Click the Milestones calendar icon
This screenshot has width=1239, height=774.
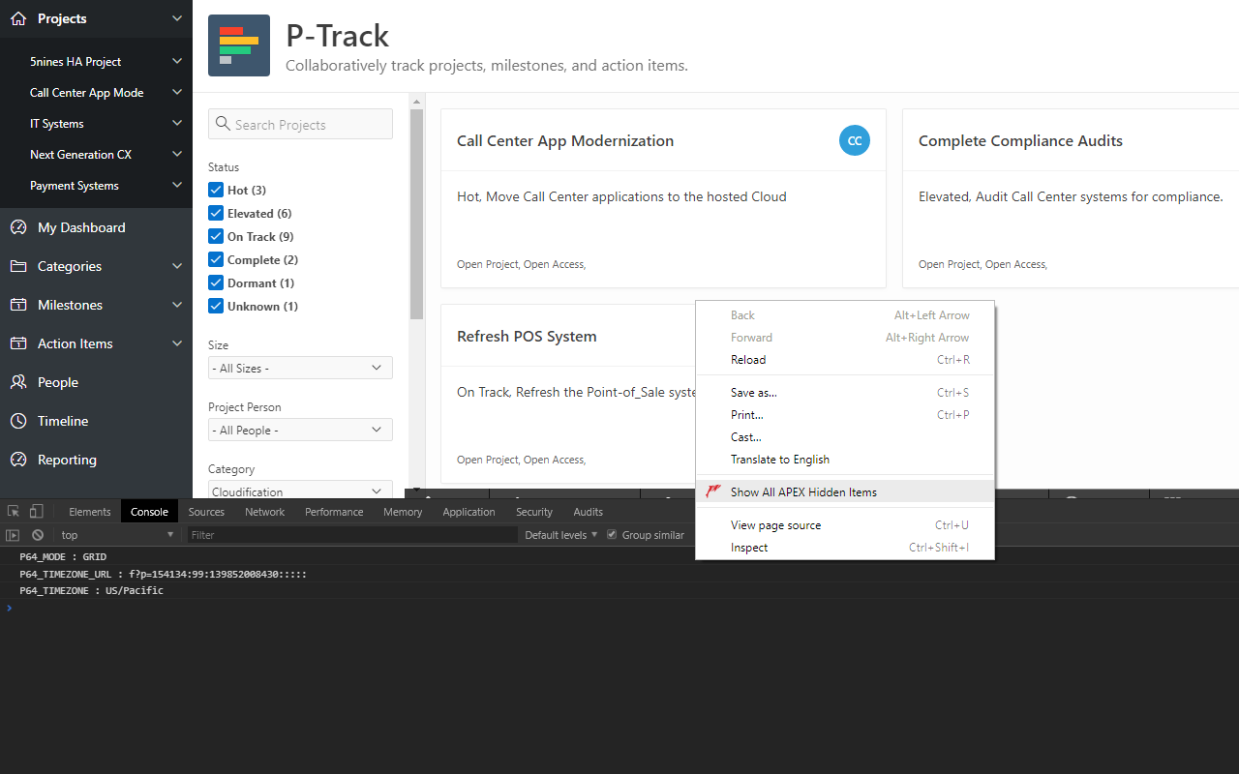[x=17, y=305]
